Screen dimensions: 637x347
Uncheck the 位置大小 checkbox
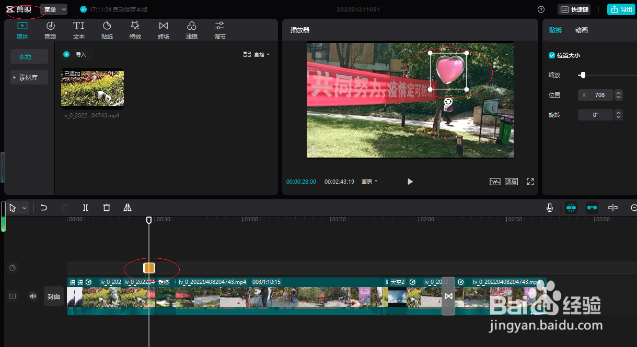pos(551,55)
